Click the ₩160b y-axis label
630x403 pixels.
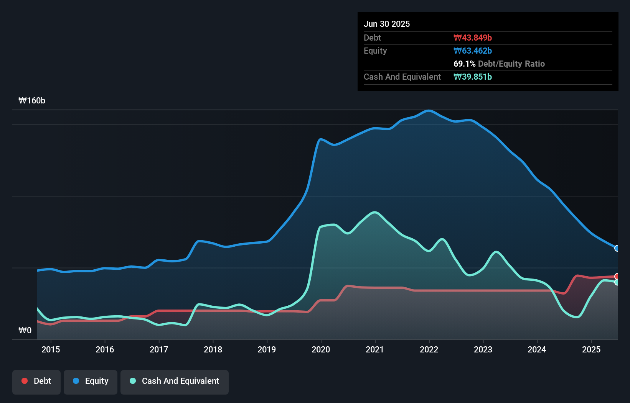pos(32,101)
